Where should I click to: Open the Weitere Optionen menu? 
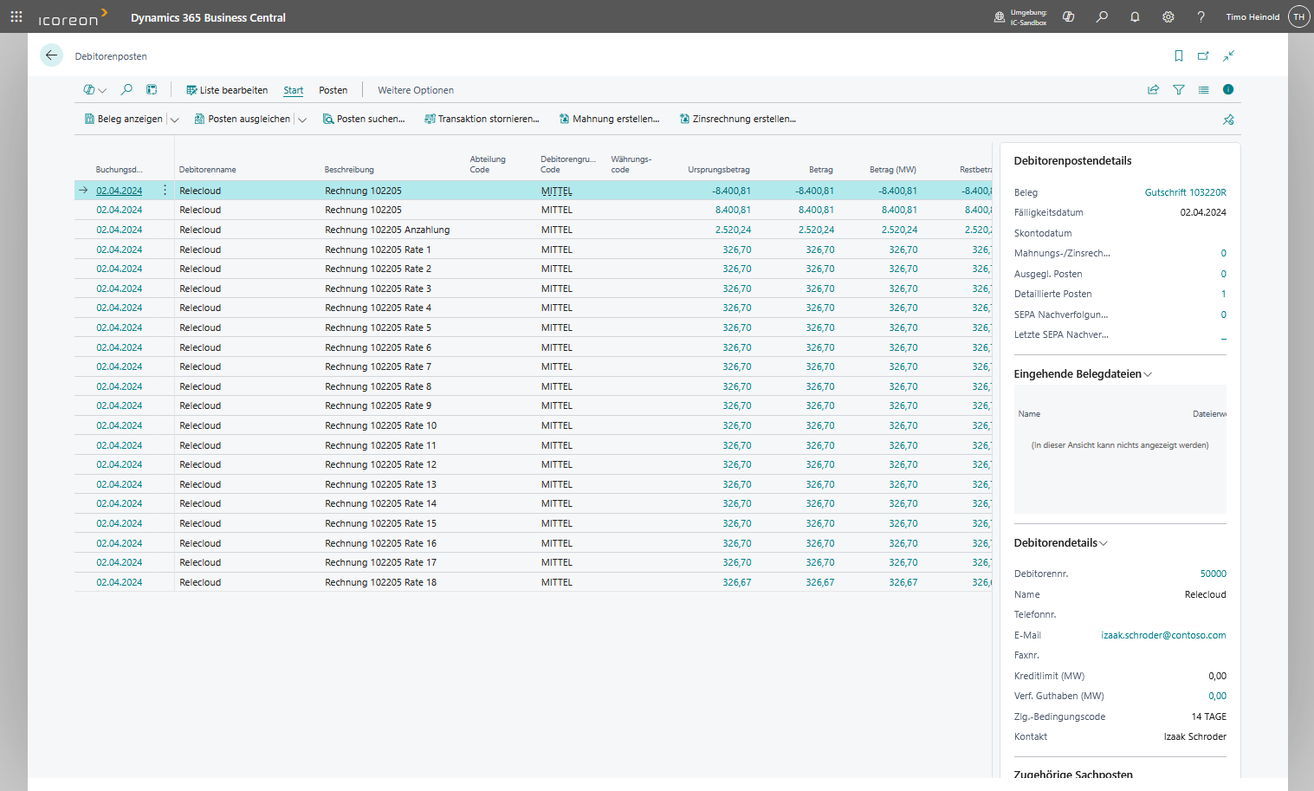pyautogui.click(x=415, y=90)
